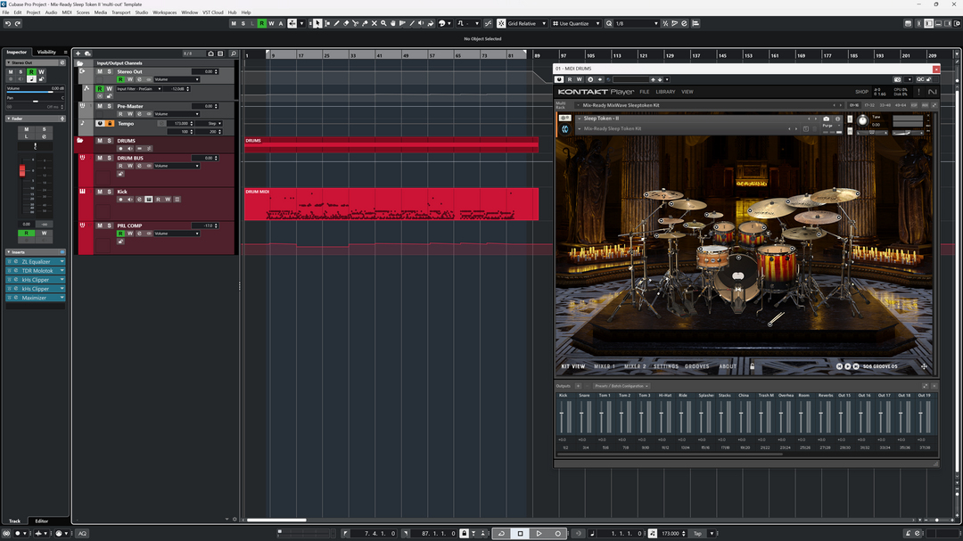The width and height of the screenshot is (963, 541).
Task: Open the track search magnifier
Action: pos(234,53)
